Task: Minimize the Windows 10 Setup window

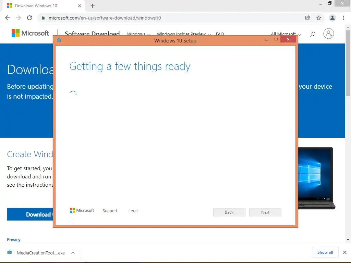Action: click(266, 40)
